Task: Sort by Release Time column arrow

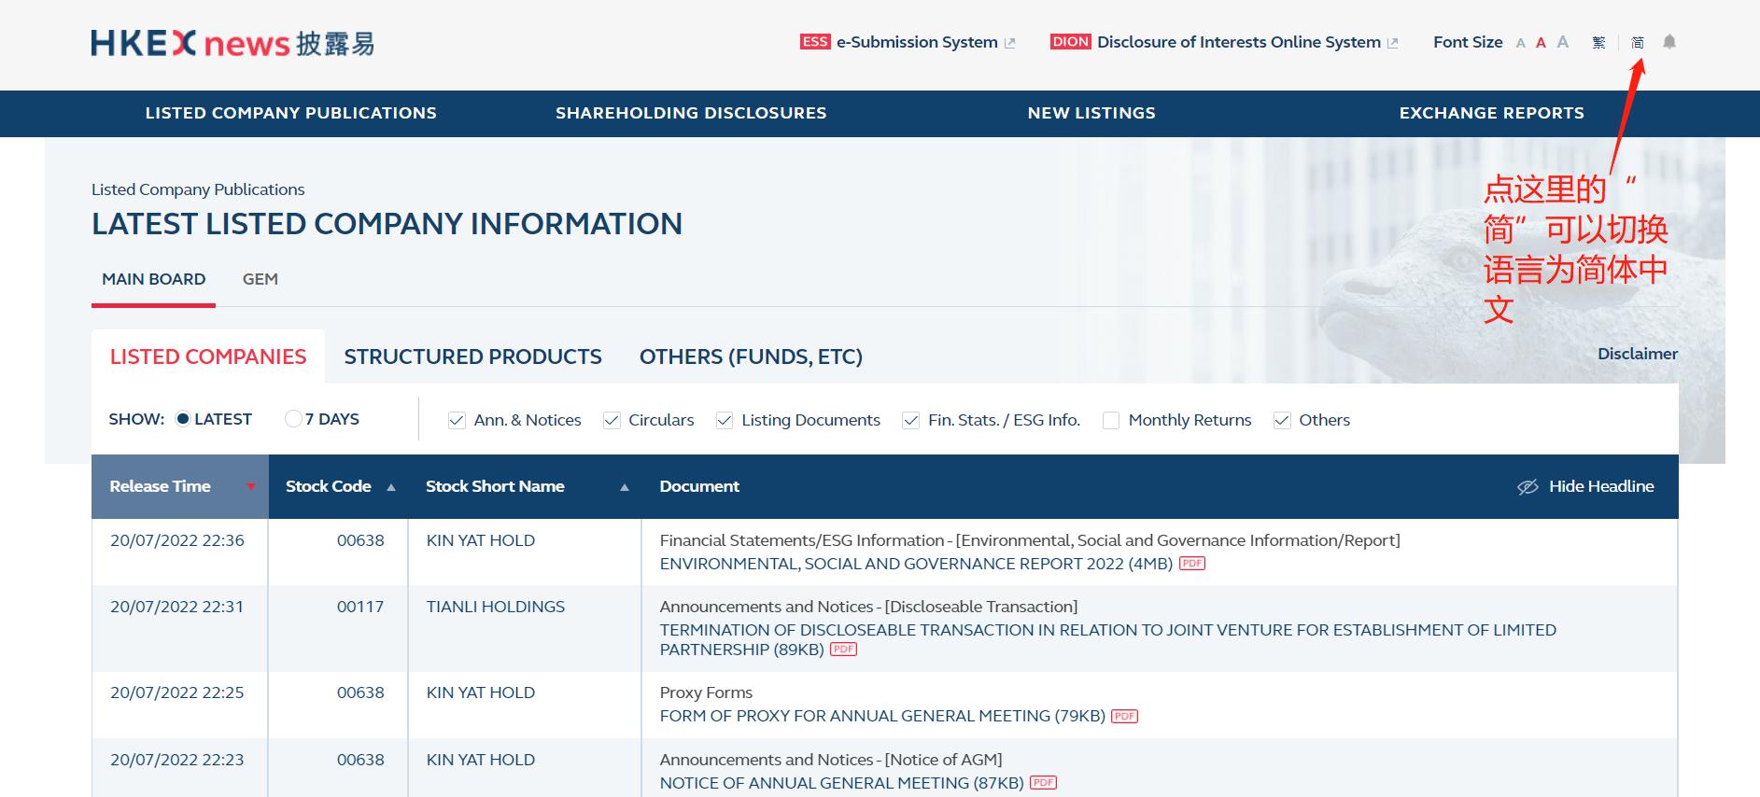Action: [250, 486]
